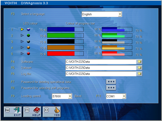Click the orange LED ball icon
Viewport: 162px width, 121px height.
click(28, 48)
